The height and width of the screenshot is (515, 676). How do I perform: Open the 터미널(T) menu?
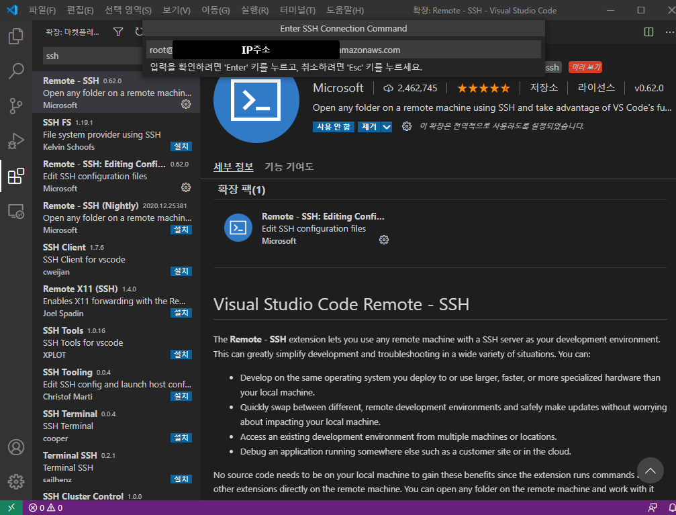point(297,10)
